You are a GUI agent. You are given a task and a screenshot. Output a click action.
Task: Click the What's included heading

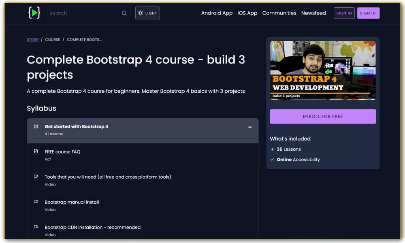(290, 139)
